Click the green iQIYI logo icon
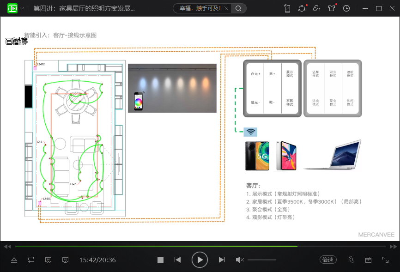 point(12,8)
